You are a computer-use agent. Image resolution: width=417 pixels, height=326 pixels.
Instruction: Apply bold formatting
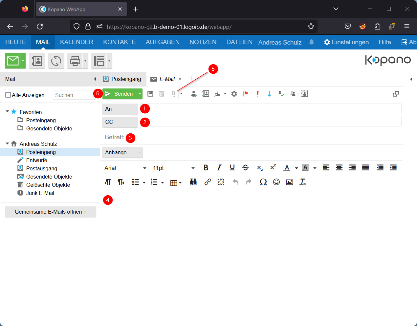(206, 168)
